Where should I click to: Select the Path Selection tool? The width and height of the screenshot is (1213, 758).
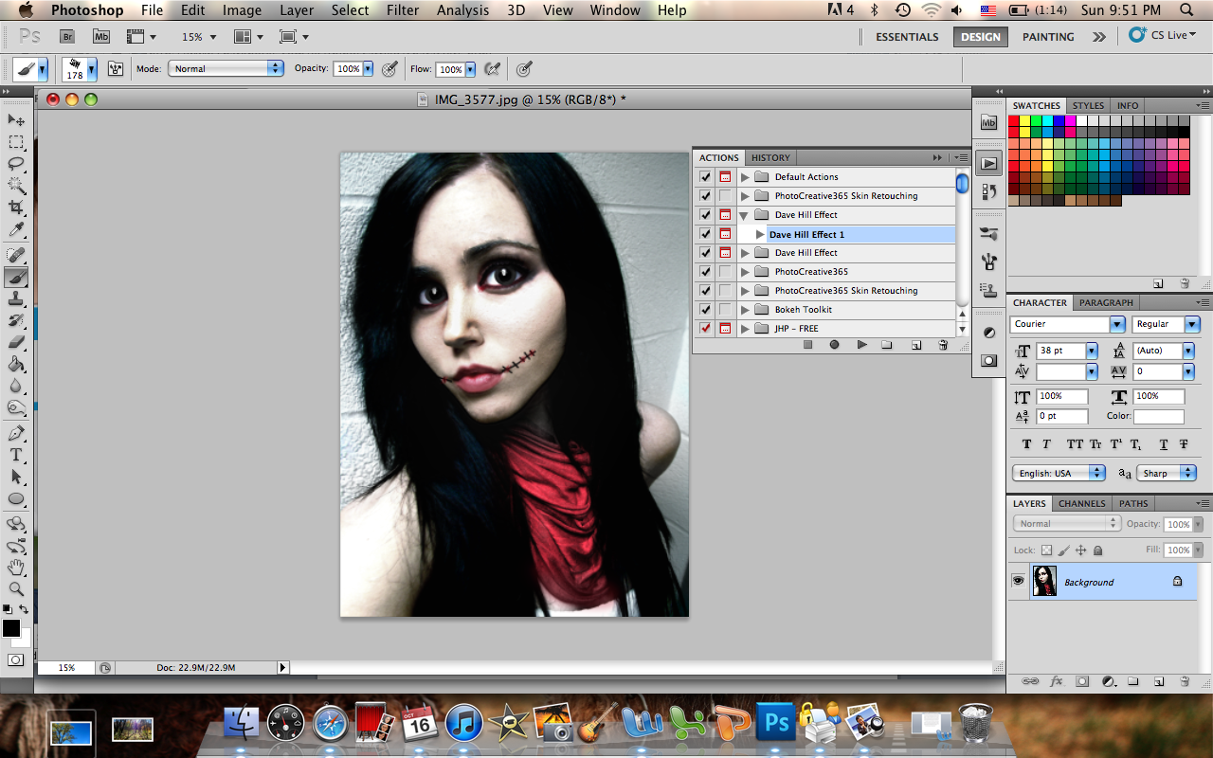[16, 477]
